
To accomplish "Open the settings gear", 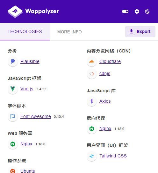I will tap(137, 11).
